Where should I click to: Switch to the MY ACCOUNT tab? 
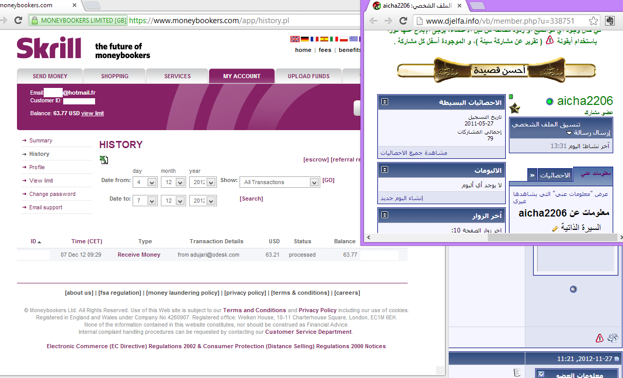pyautogui.click(x=242, y=76)
